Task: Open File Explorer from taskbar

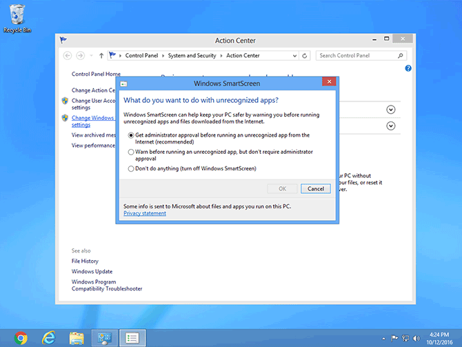Action: (x=77, y=338)
